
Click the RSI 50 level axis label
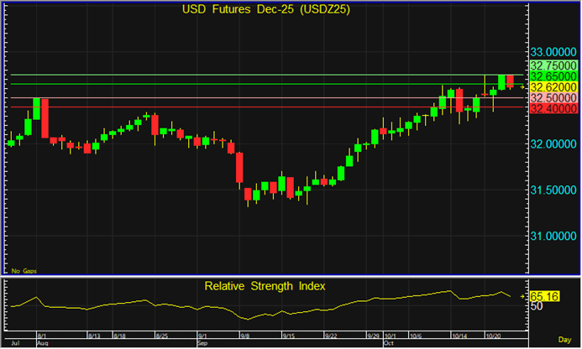537,306
